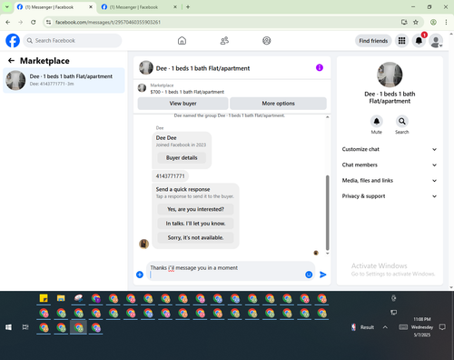Open Sticky Notes on the taskbar
This screenshot has width=454, height=360.
[x=44, y=298]
